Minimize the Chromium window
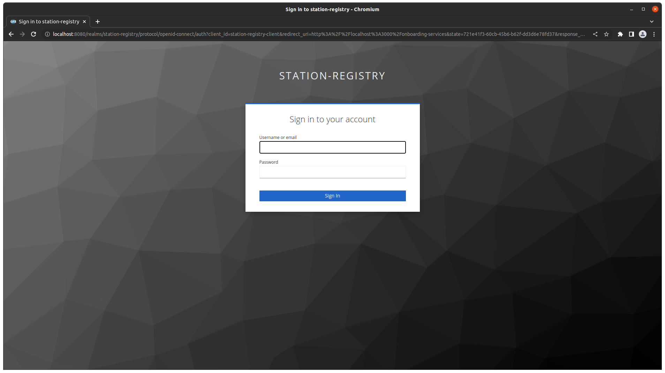The width and height of the screenshot is (665, 373). (632, 9)
